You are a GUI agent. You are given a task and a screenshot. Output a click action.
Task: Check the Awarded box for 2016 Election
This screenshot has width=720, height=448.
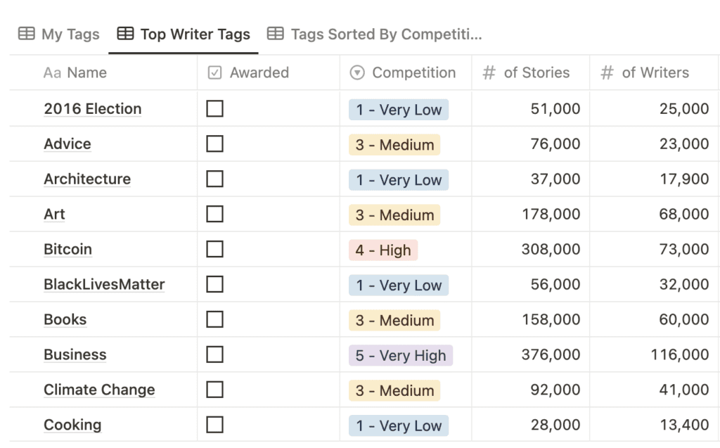click(x=215, y=109)
